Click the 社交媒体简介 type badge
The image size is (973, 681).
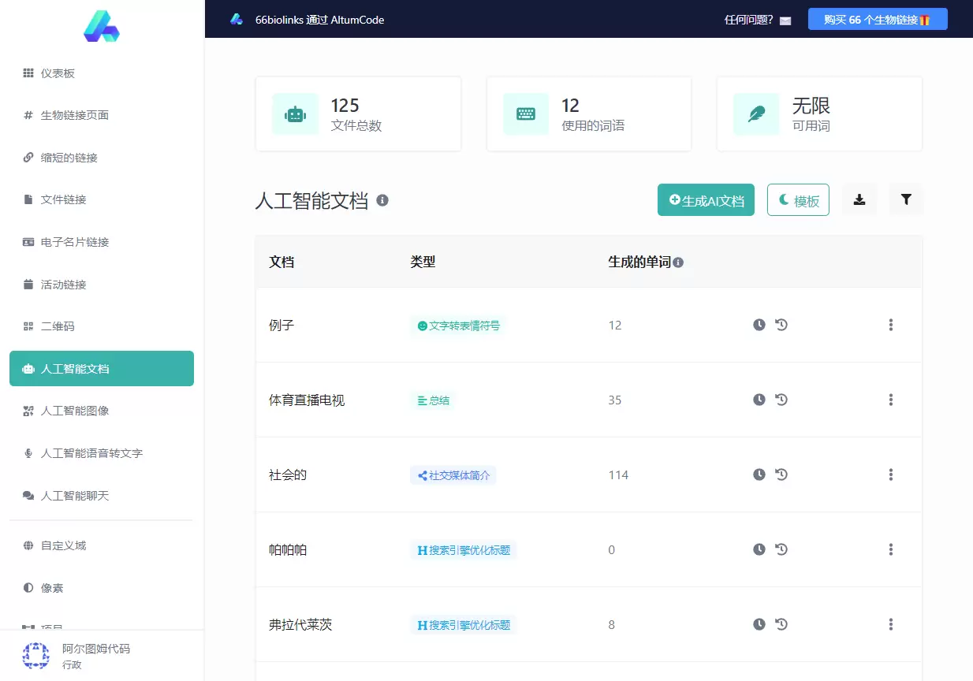[x=453, y=475]
